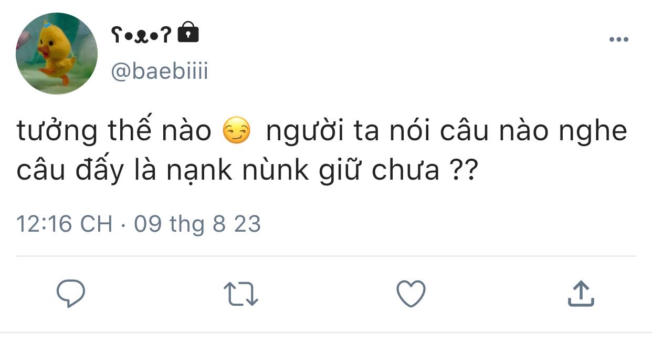Retweet this post using the arrows icon
Screen dimensions: 652x342
tap(240, 294)
